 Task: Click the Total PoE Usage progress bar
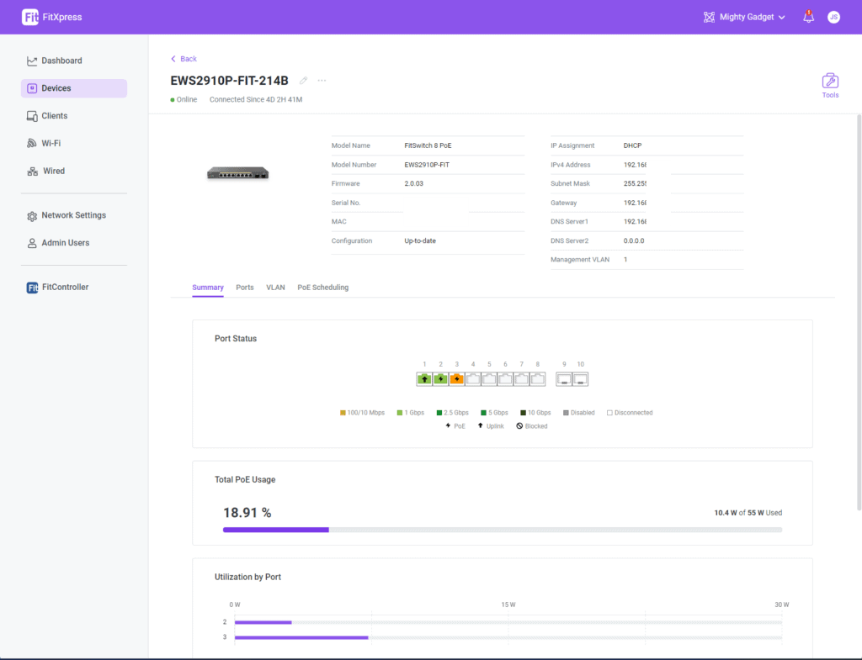tap(502, 530)
